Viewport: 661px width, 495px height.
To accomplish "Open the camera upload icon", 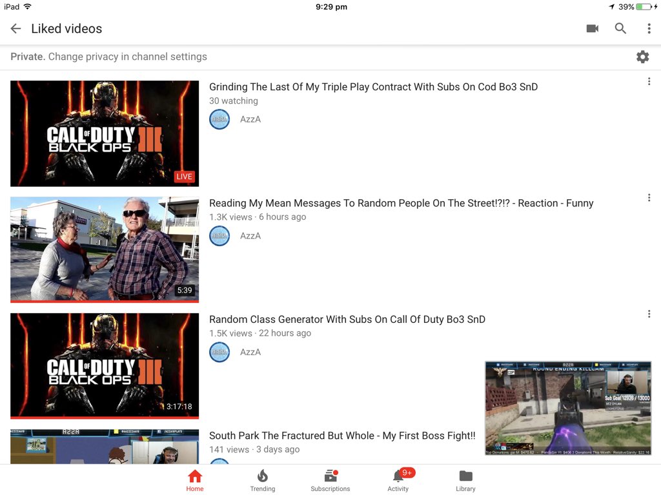I will (593, 28).
